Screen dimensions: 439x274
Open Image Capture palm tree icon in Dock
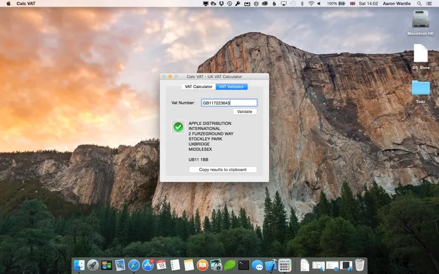[216, 265]
